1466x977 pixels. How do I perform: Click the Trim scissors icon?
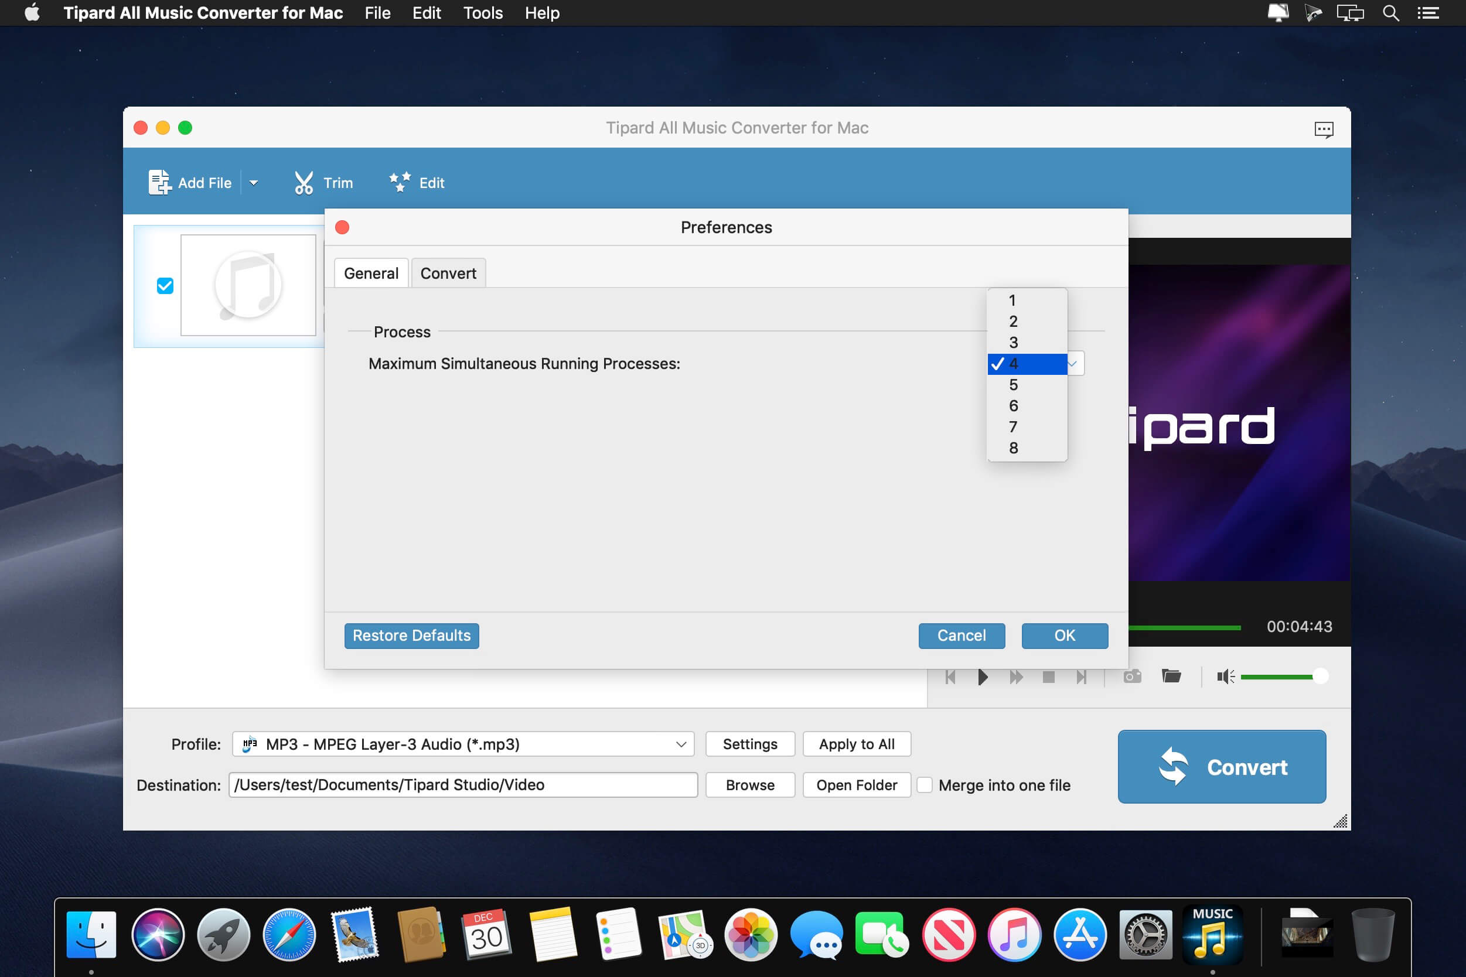coord(304,183)
